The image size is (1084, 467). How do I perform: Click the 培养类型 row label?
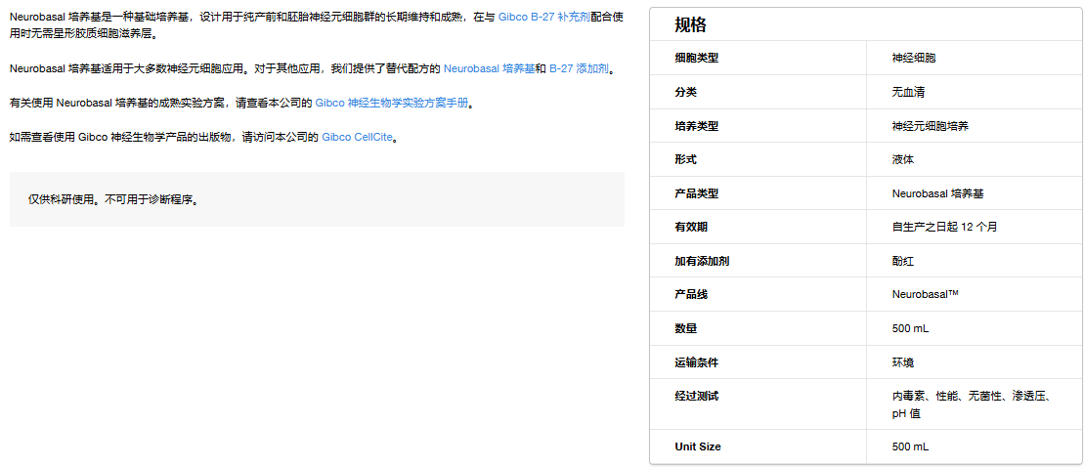(x=697, y=126)
